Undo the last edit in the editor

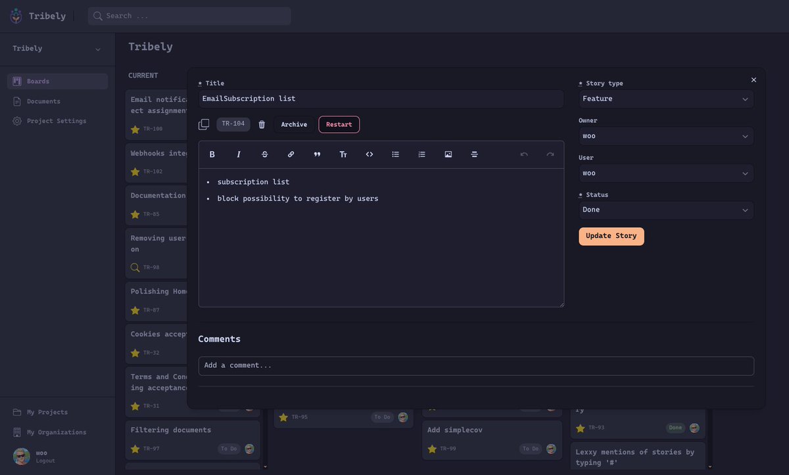[524, 154]
